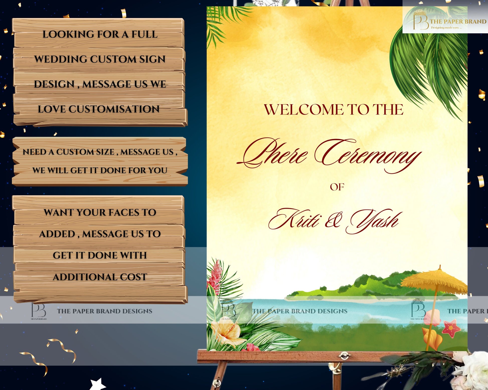Click the 'Want your faces to' plank
Image resolution: width=488 pixels, height=390 pixels.
100,212
